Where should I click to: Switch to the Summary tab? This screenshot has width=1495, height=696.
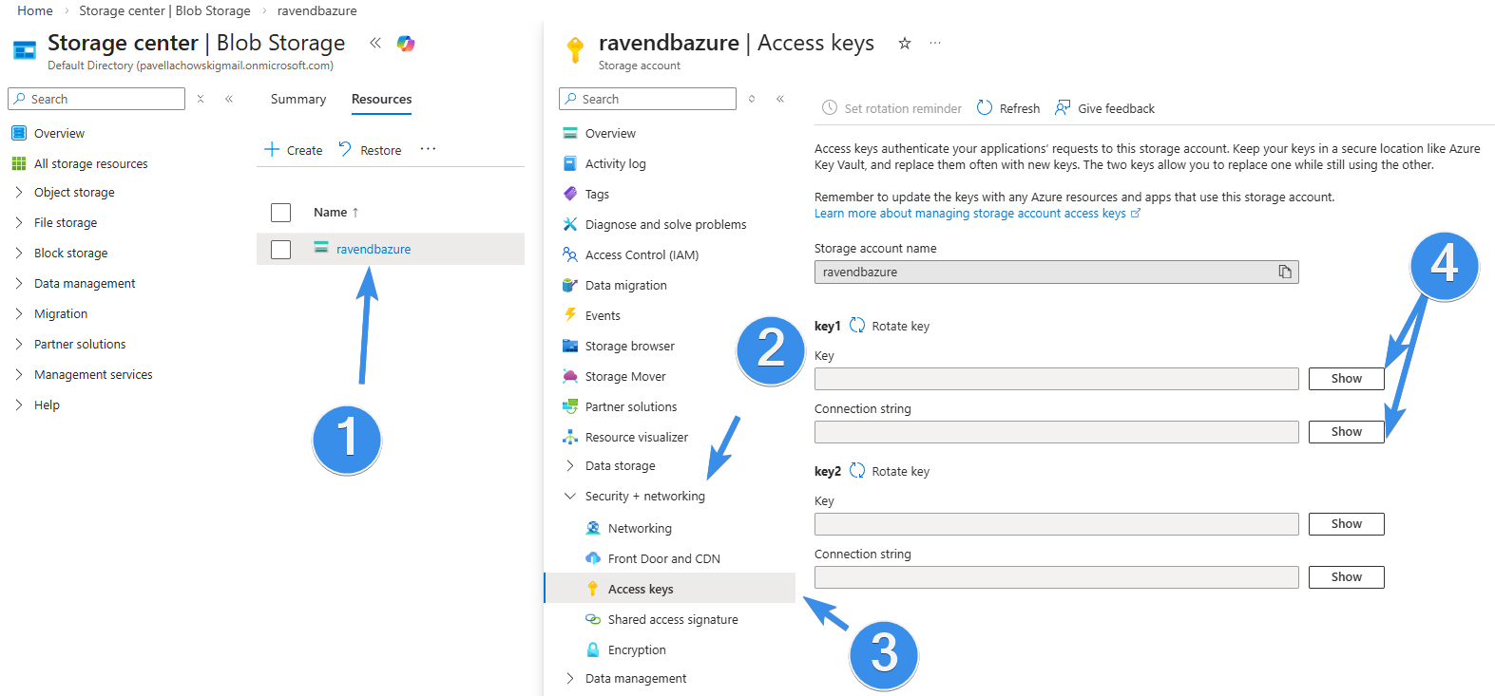[x=297, y=100]
